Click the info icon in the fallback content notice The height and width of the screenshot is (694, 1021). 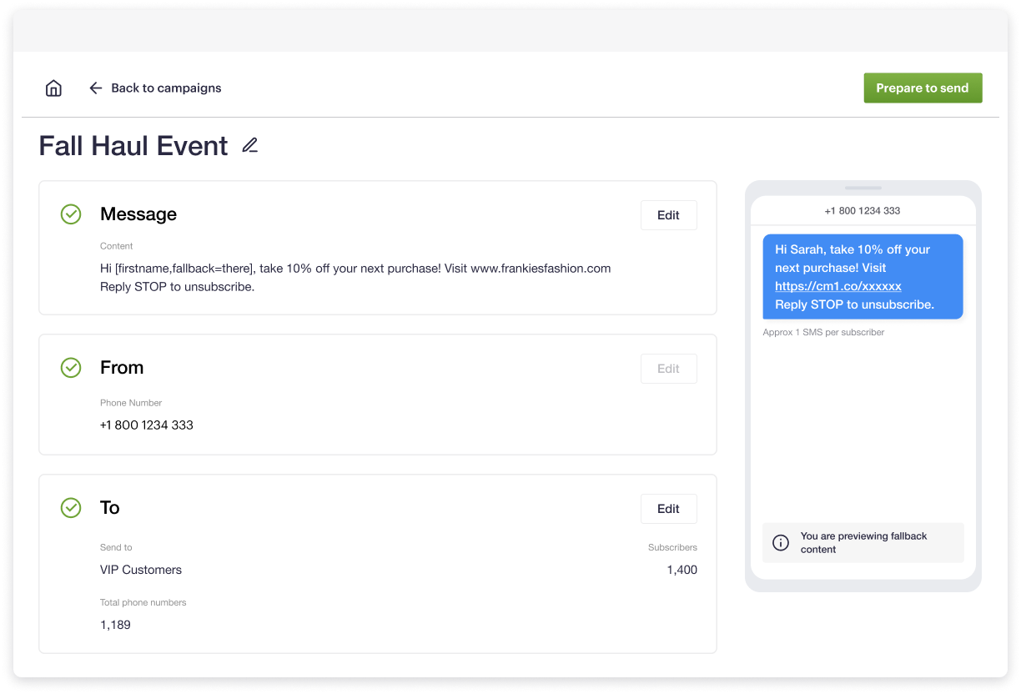point(780,543)
